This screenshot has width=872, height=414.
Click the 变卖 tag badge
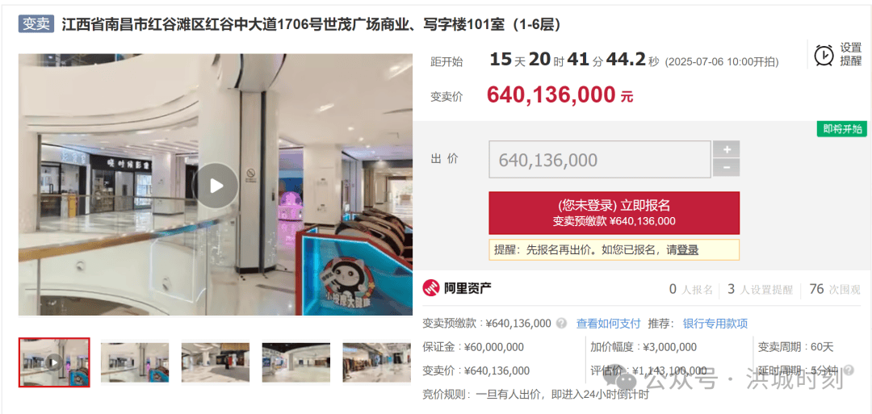tap(36, 24)
